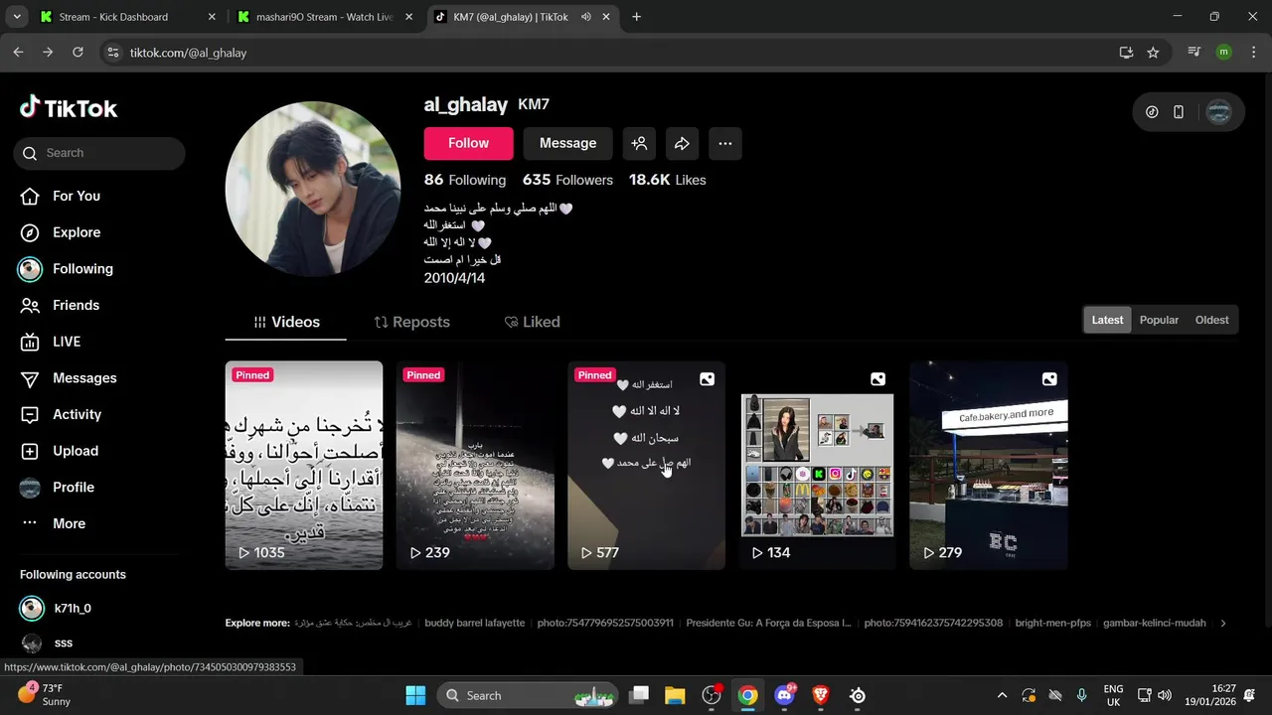Sort videos by Latest
Image resolution: width=1272 pixels, height=715 pixels.
tap(1107, 320)
